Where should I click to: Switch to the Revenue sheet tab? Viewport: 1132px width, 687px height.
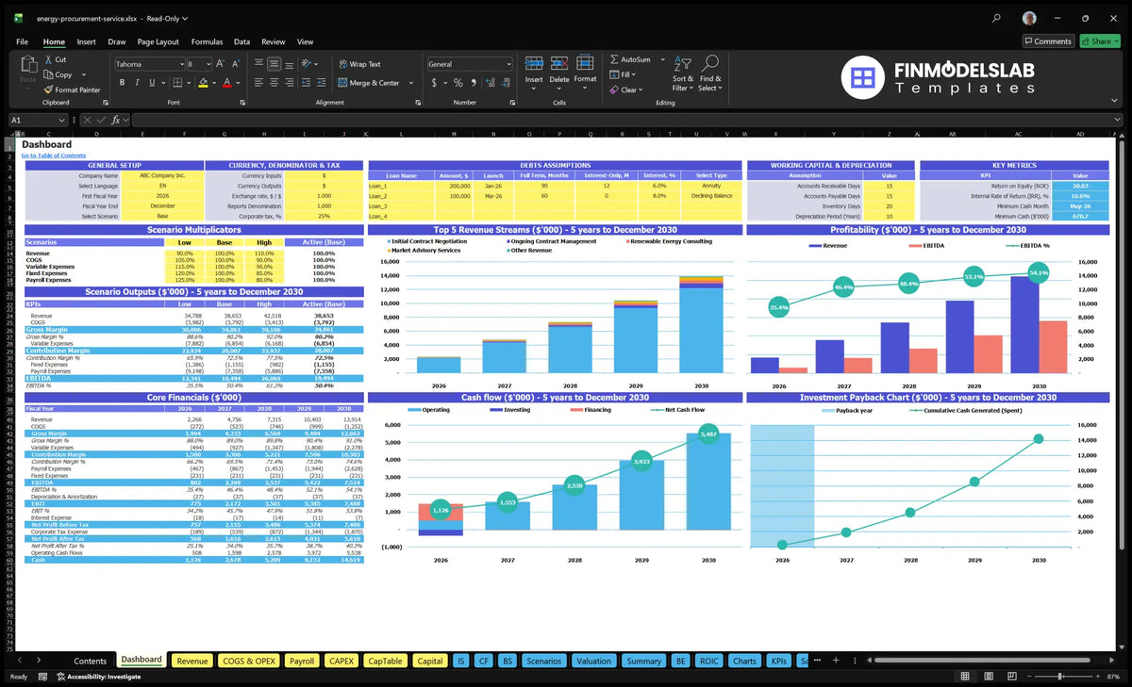tap(192, 661)
